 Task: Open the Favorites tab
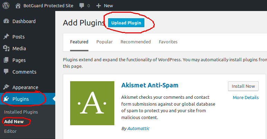tap(168, 42)
